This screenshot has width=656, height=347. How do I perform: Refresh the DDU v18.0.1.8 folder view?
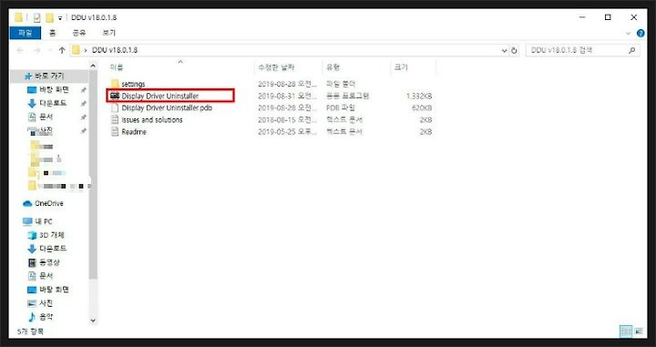[x=515, y=50]
